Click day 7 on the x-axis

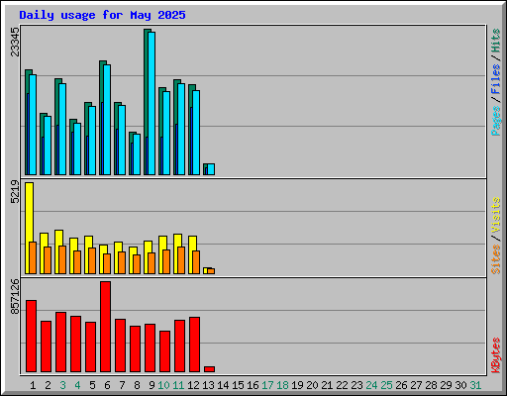point(122,385)
